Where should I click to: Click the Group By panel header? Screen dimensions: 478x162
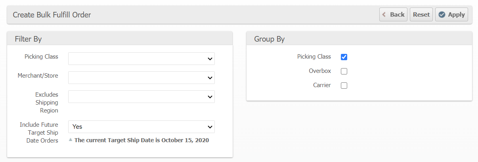pyautogui.click(x=270, y=39)
